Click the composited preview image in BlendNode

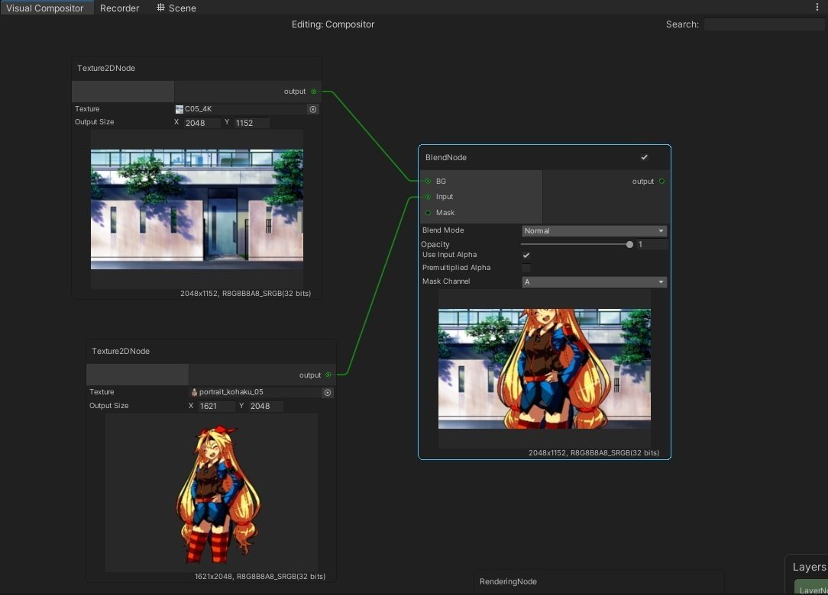click(x=545, y=368)
